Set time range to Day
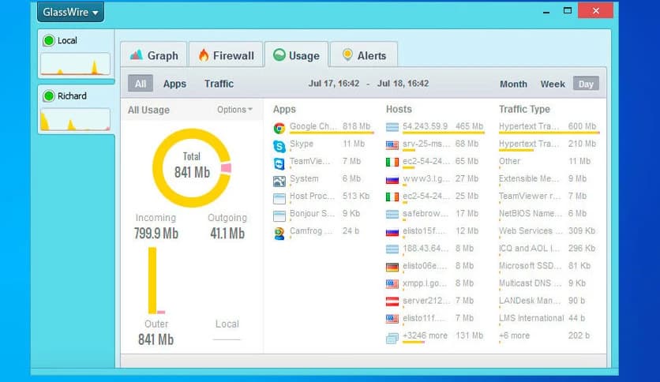Screen dimensions: 660x382 tap(586, 84)
